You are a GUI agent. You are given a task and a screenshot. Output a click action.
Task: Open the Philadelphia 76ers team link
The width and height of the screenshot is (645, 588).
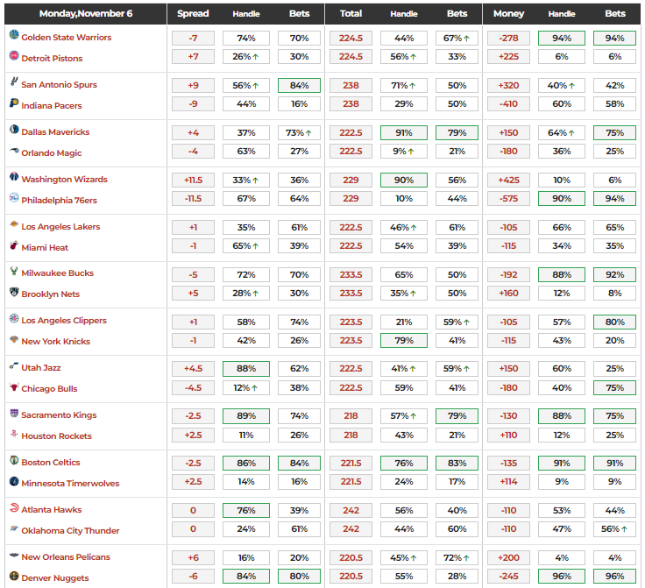click(60, 201)
